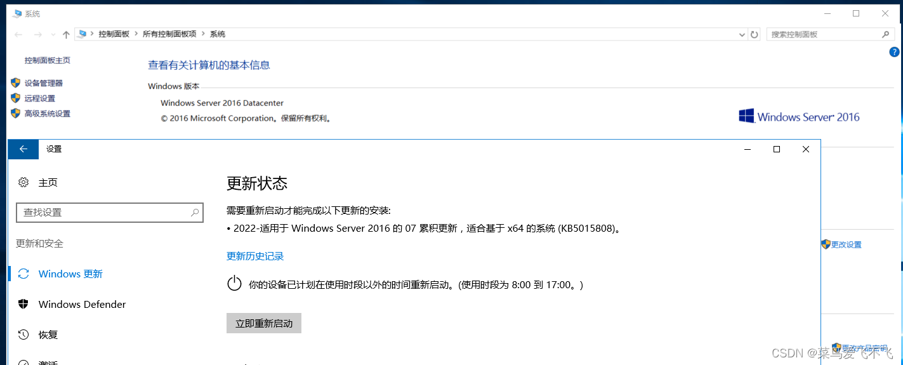Click the 立即重新启动 button
This screenshot has height=365, width=903.
tap(264, 323)
